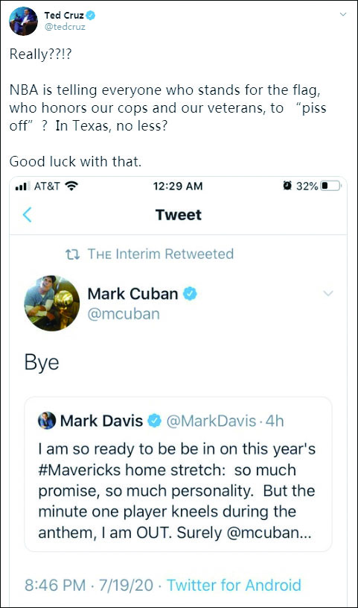Select the Tweet header title
This screenshot has height=608, width=358.
179,215
